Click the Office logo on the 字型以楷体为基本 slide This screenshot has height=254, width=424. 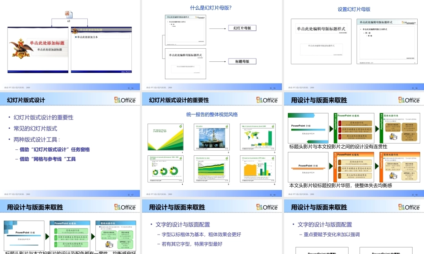click(x=267, y=207)
